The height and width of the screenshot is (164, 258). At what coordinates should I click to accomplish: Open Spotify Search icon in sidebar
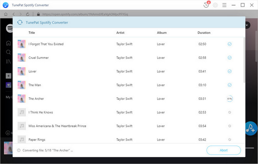tap(8, 52)
